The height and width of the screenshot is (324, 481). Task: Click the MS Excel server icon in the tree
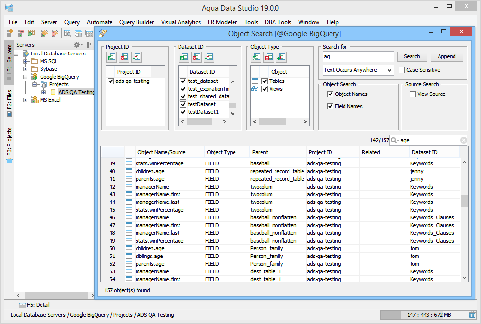pos(34,100)
